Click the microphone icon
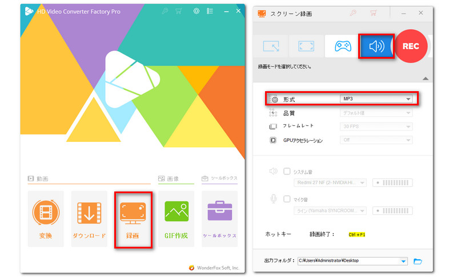This screenshot has width=457, height=277. pyautogui.click(x=274, y=199)
